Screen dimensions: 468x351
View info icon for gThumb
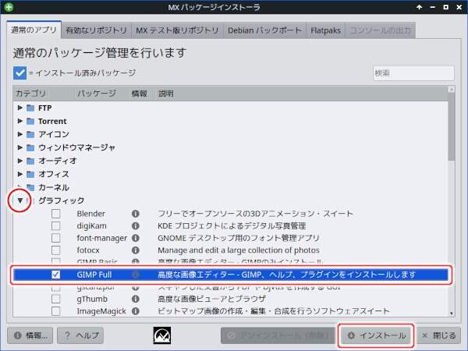tap(135, 299)
